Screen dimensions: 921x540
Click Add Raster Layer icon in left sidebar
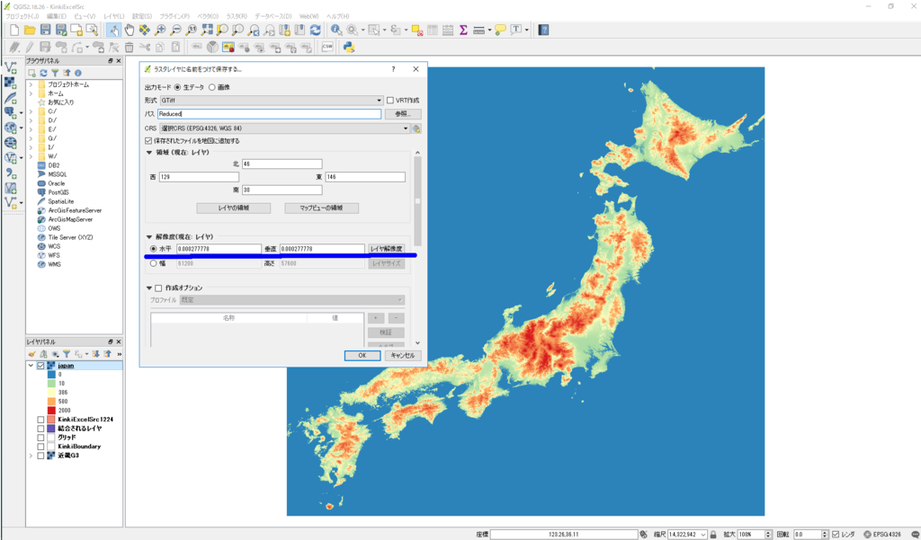pos(10,83)
